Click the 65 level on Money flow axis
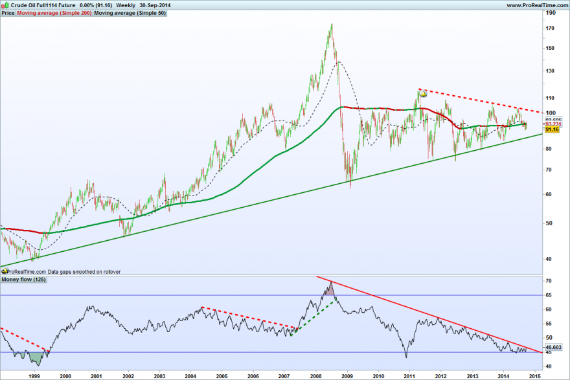This screenshot has height=380, width=570. point(549,295)
